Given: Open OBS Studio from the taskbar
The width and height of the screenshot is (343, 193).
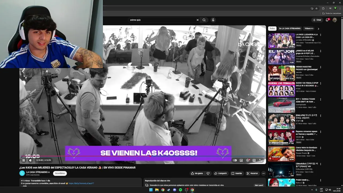Looking at the screenshot, I should [186, 190].
